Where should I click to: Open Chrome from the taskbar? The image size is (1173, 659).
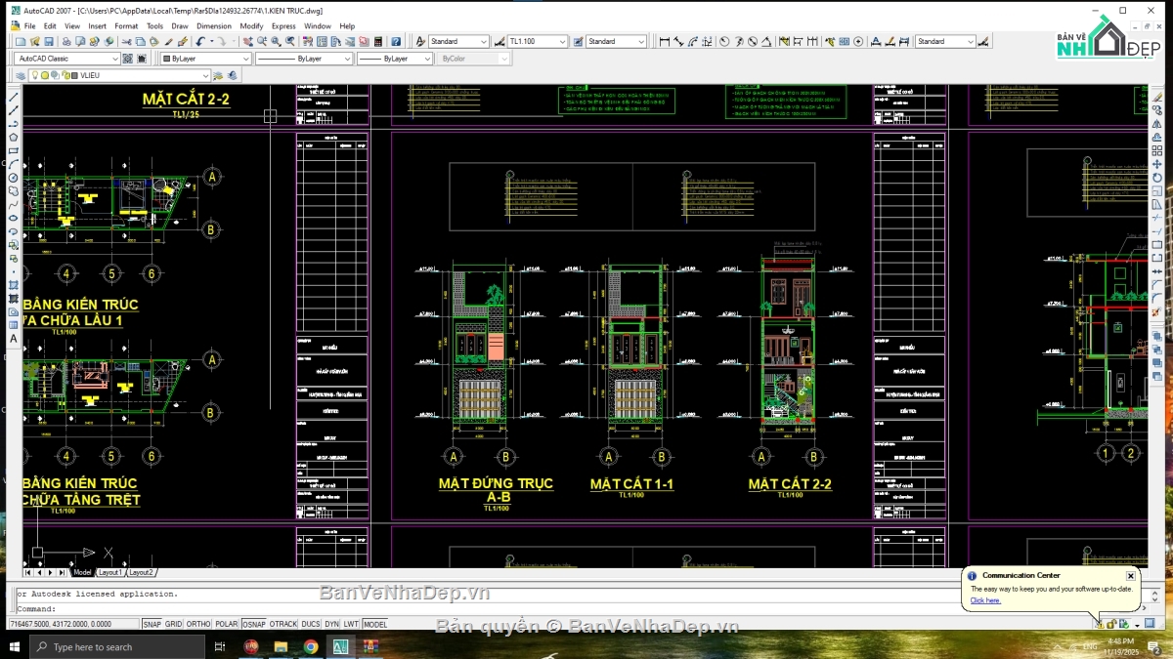point(311,646)
